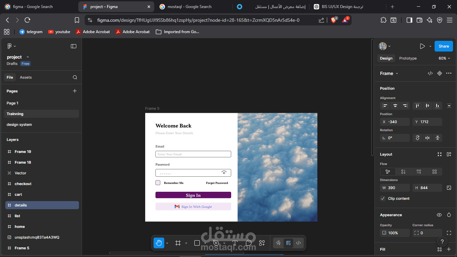The image size is (457, 257).
Task: Open the Comment tool
Action: pos(249,243)
